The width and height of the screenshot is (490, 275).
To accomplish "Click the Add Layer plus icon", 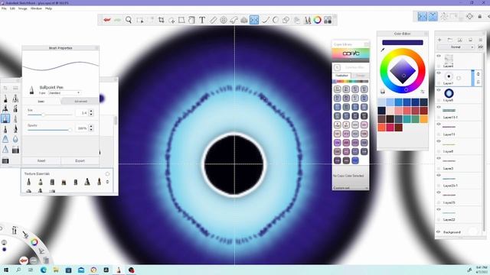I will [x=439, y=40].
